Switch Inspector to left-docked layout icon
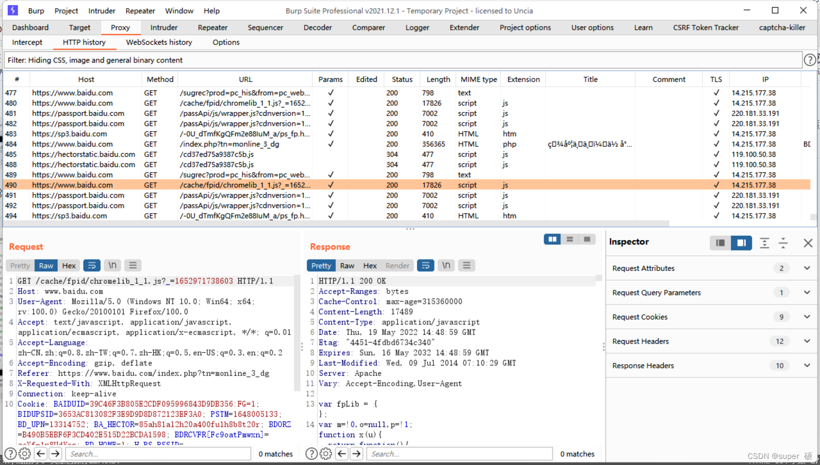 pyautogui.click(x=720, y=243)
